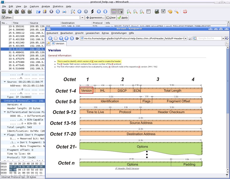This screenshot has height=179, width=230.
Task: Open Wireshark preferences wrench icon
Action: (176, 12)
